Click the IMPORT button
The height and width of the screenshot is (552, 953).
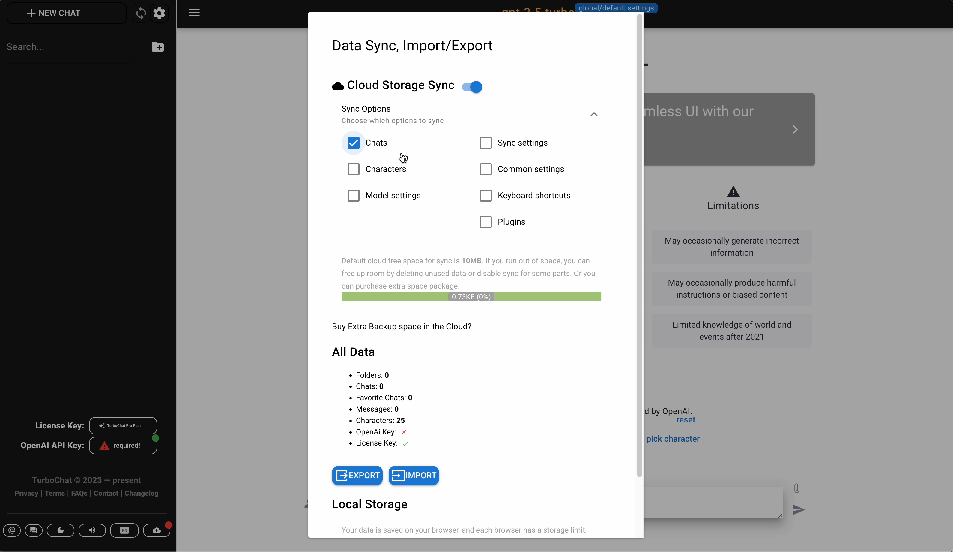tap(413, 475)
